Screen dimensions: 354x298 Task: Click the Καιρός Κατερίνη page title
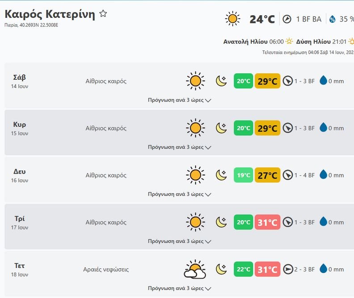50,14
